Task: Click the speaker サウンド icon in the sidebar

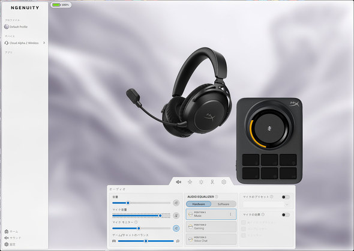Action: [x=7, y=238]
